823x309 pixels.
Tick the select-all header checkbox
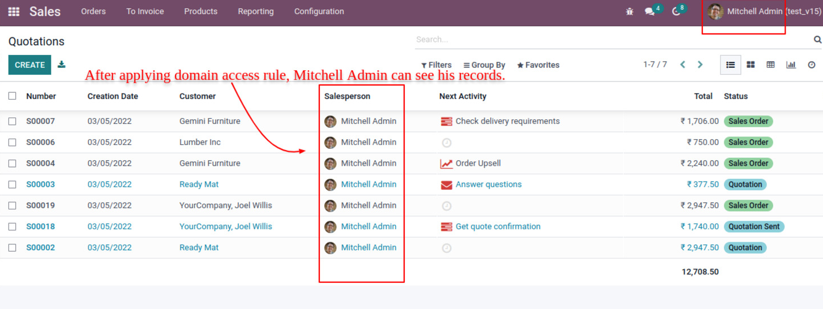12,96
